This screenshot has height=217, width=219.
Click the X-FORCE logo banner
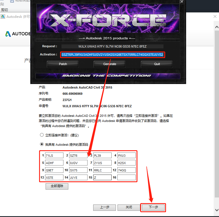[x=108, y=18]
